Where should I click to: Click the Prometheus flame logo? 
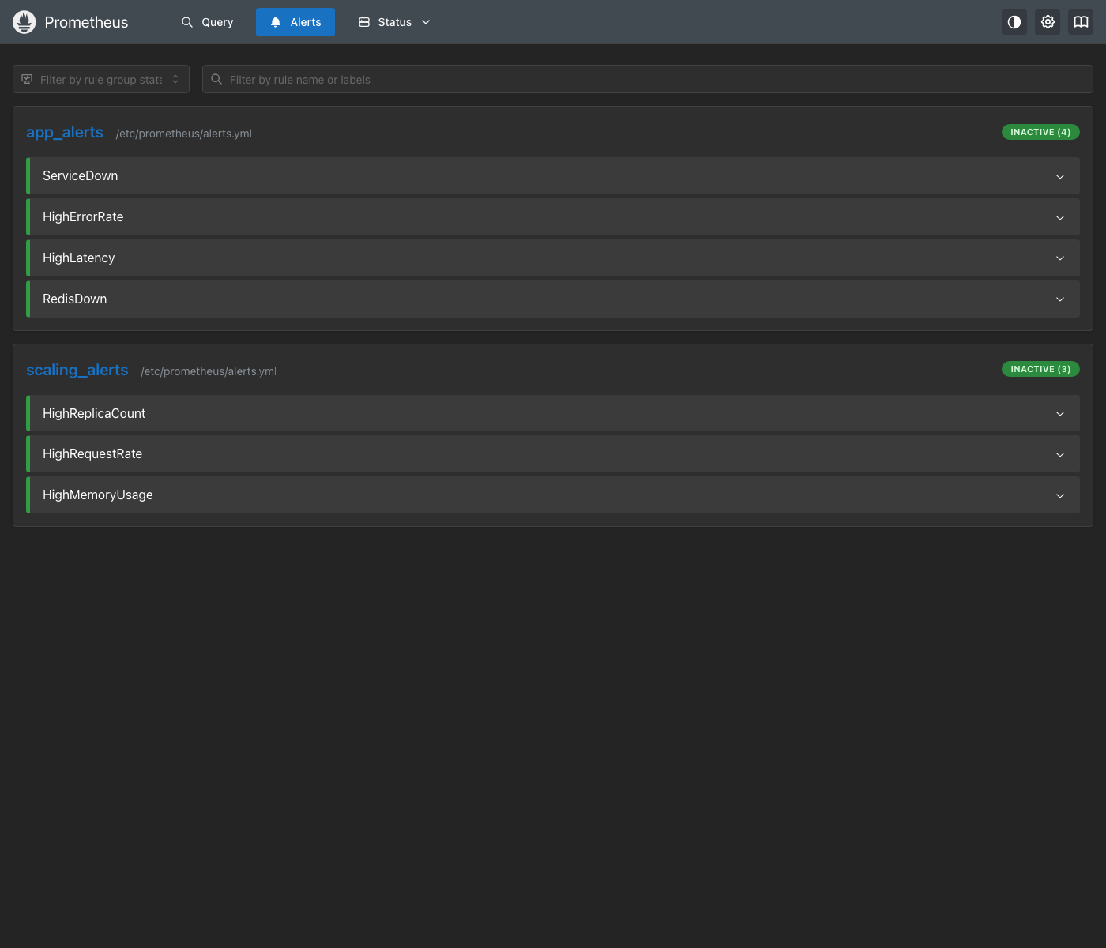coord(24,22)
